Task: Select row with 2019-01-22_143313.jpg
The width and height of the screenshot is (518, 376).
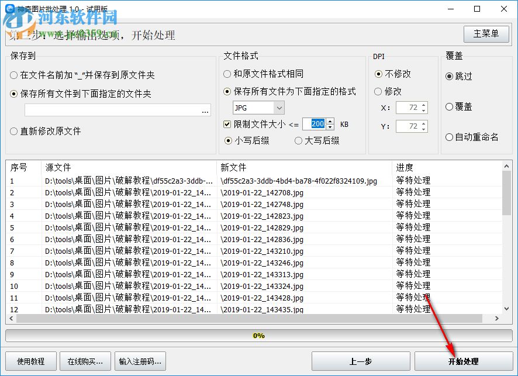Action: coord(254,274)
